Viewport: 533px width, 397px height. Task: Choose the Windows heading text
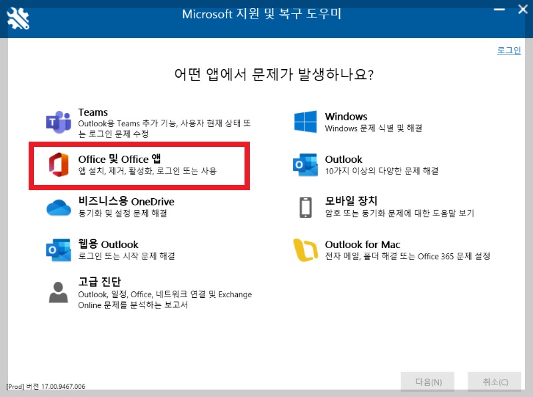tap(346, 116)
